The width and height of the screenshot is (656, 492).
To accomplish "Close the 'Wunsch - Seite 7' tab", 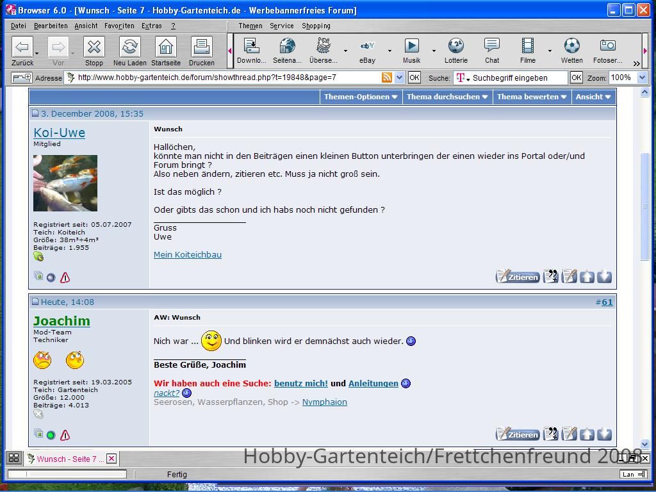I will click(x=111, y=459).
